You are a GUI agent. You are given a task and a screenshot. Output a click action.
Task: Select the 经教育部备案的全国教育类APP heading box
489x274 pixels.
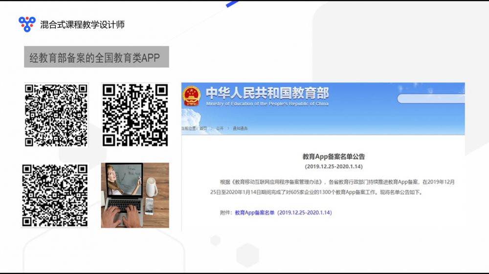(x=96, y=57)
